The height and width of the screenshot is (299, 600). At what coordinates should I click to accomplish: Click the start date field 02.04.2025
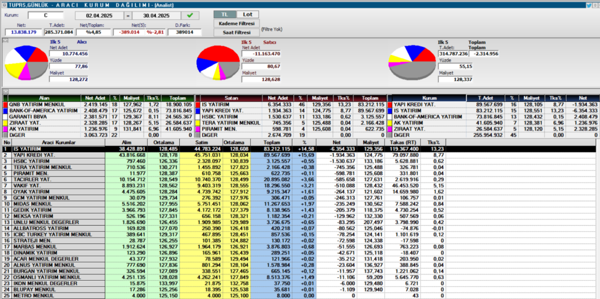tap(99, 16)
